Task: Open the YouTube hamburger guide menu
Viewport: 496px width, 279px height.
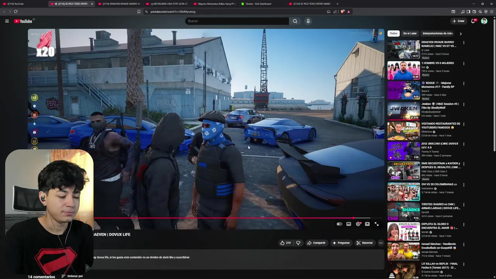Action: pos(7,21)
